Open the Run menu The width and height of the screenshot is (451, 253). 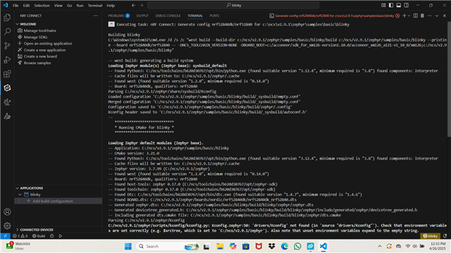point(80,6)
